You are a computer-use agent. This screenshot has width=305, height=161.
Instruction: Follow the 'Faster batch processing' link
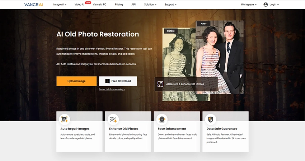click(x=112, y=89)
